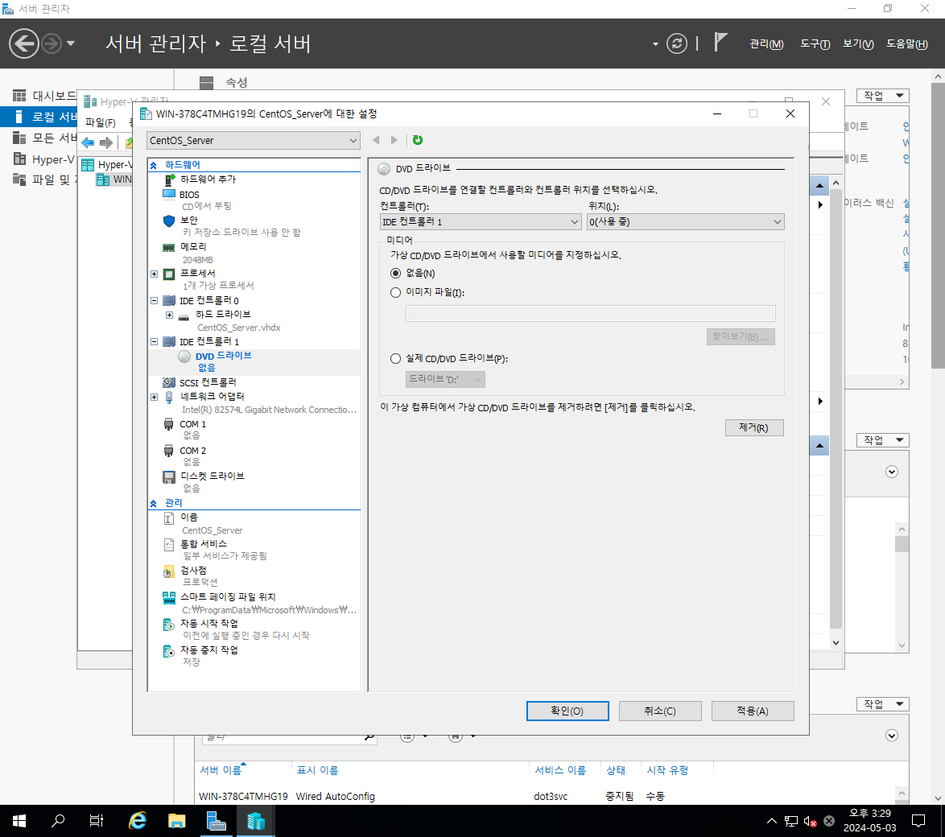Click the image file path input field
This screenshot has height=837, width=945.
(590, 313)
